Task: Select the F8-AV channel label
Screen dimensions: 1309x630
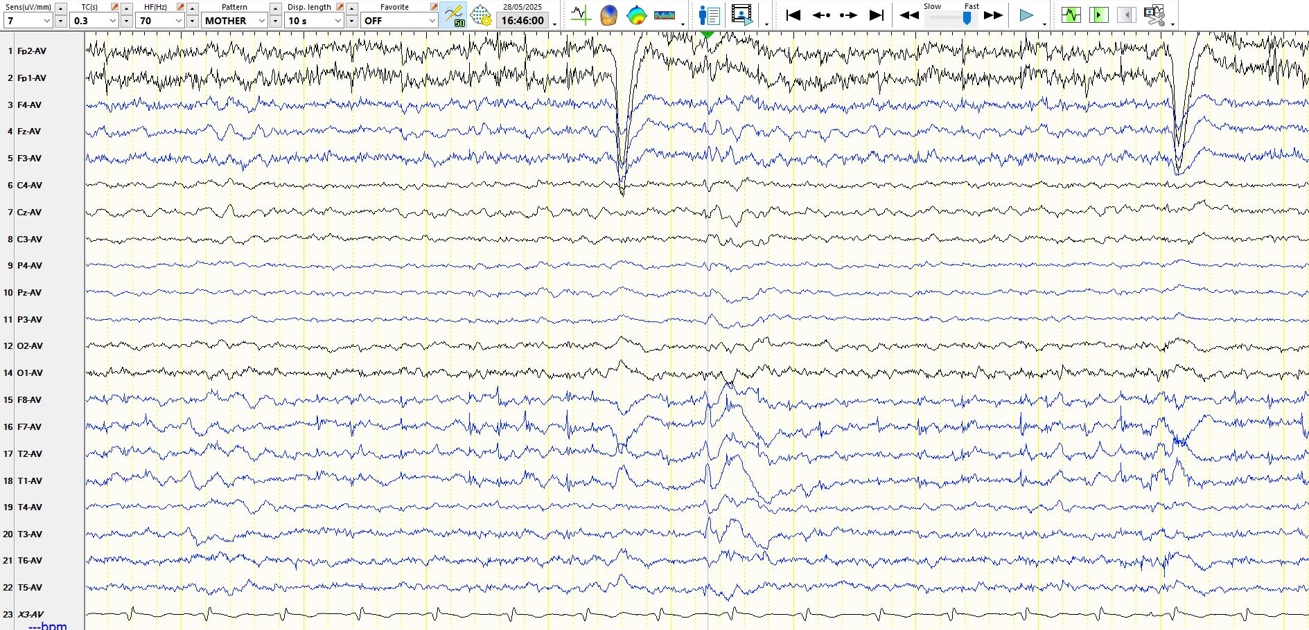Action: pos(29,400)
